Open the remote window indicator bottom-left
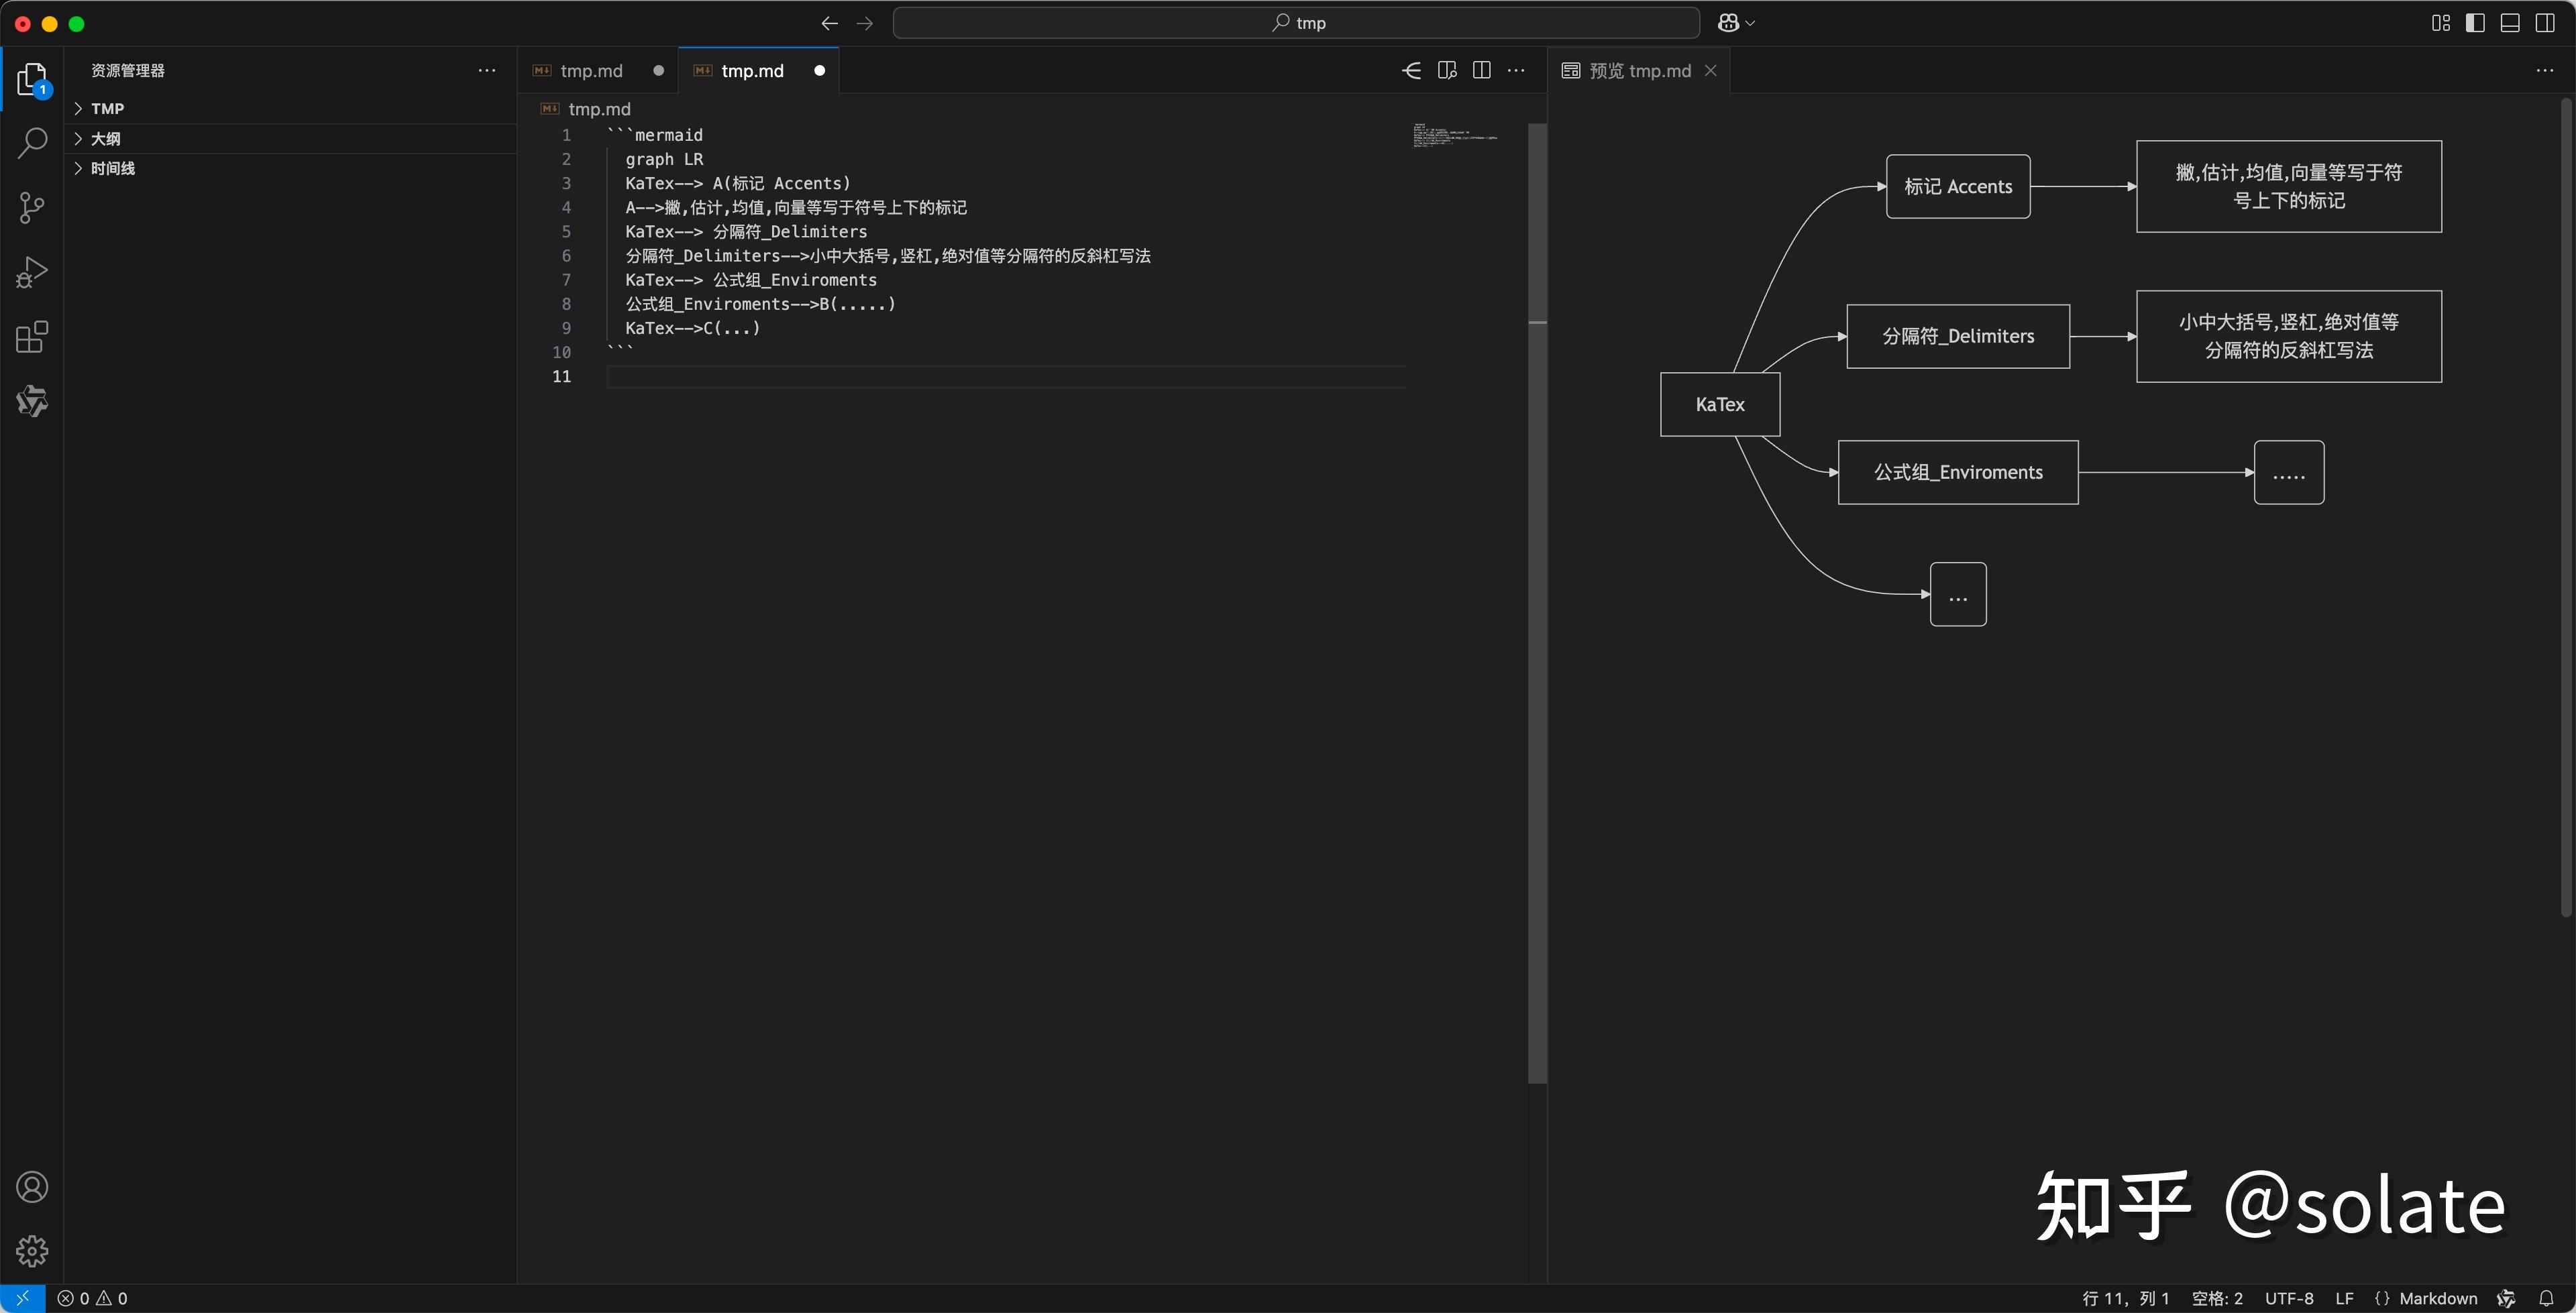2576x1313 pixels. coord(21,1298)
